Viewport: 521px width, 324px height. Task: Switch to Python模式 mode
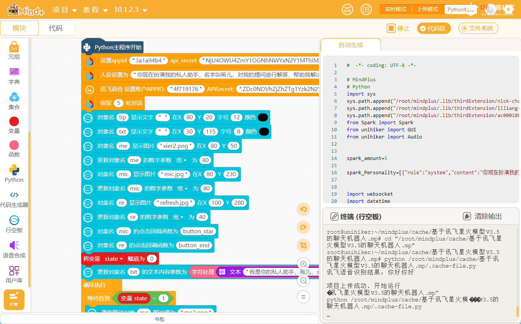tap(460, 9)
